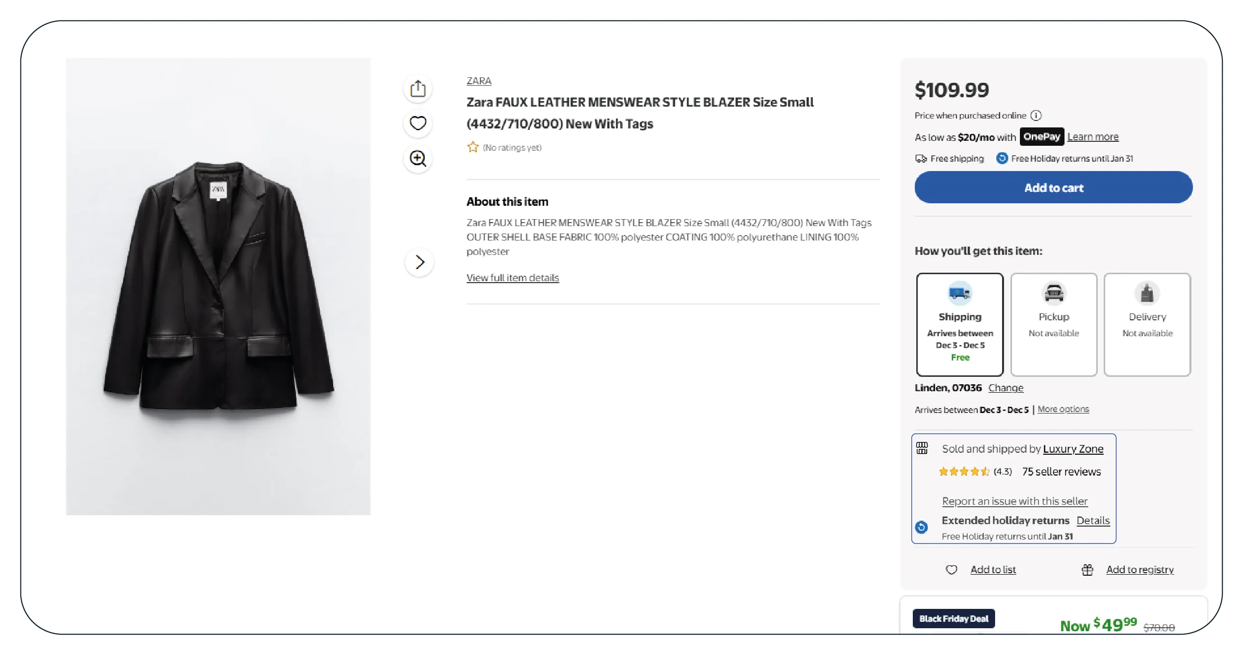The width and height of the screenshot is (1244, 655).
Task: Click the gift icon for registry
Action: click(1087, 570)
